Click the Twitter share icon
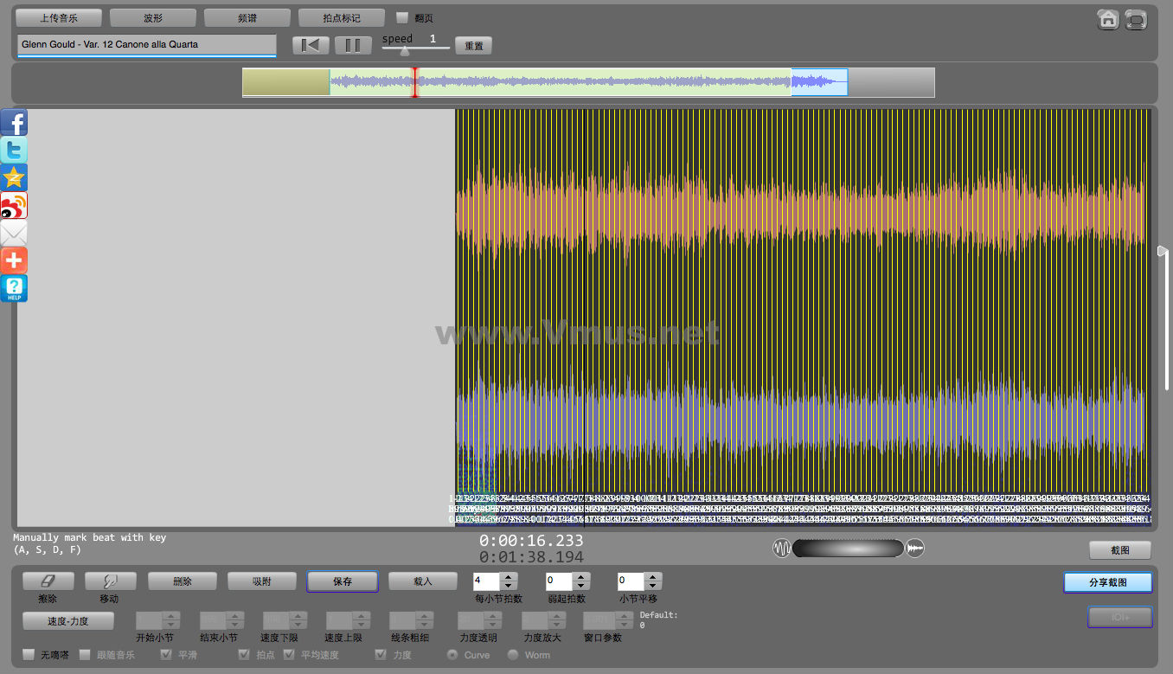The width and height of the screenshot is (1173, 674). (x=14, y=151)
